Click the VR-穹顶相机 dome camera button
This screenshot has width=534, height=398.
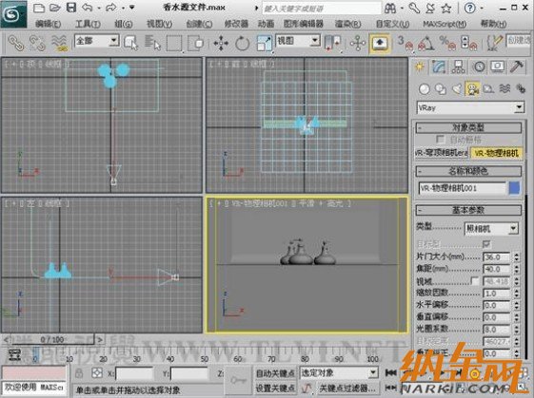coord(442,153)
